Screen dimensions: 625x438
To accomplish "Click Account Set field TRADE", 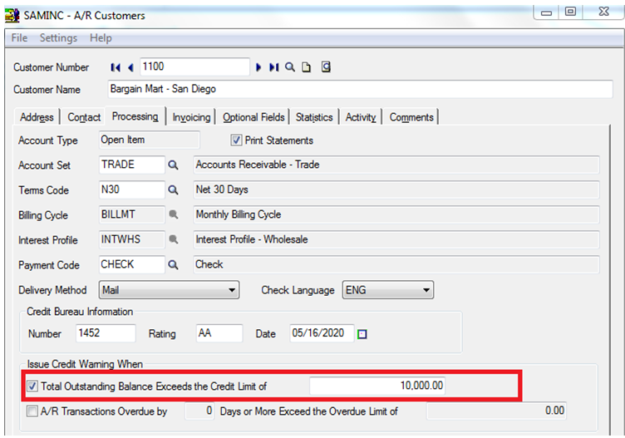I will coord(131,165).
